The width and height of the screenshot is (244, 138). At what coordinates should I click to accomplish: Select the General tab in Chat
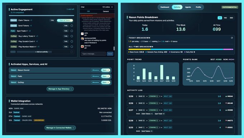click(106, 11)
